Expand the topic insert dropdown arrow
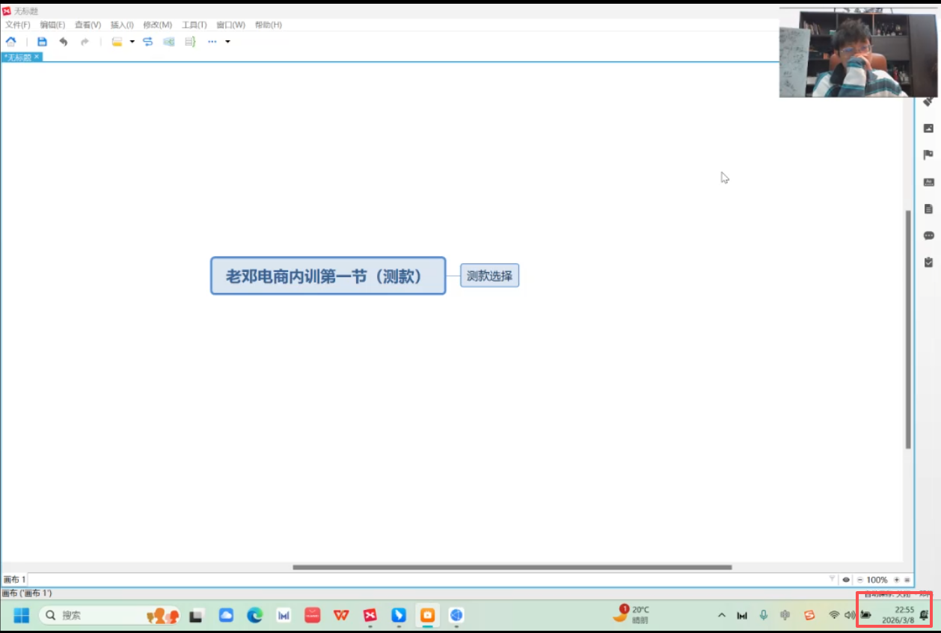 tap(132, 42)
